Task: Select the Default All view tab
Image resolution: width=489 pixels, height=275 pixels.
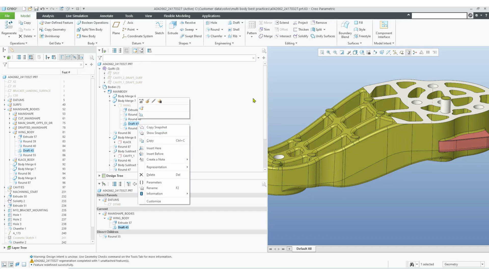Action: pyautogui.click(x=304, y=249)
